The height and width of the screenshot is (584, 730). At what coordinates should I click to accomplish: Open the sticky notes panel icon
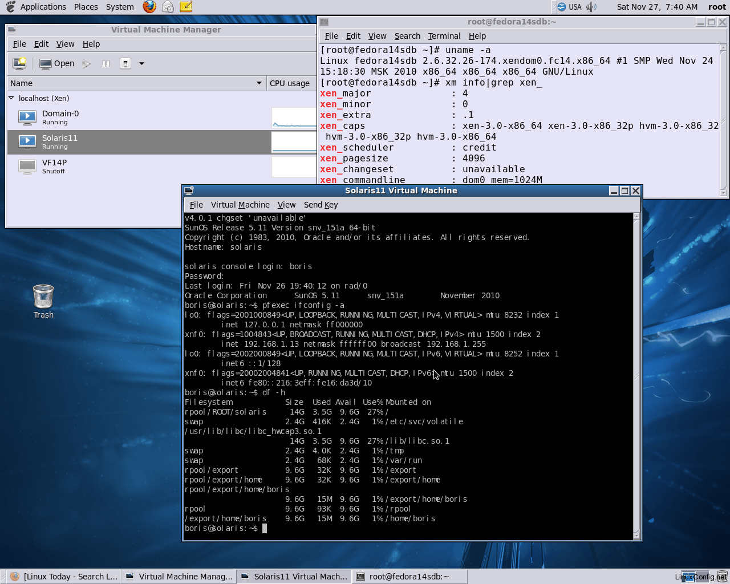pos(186,7)
